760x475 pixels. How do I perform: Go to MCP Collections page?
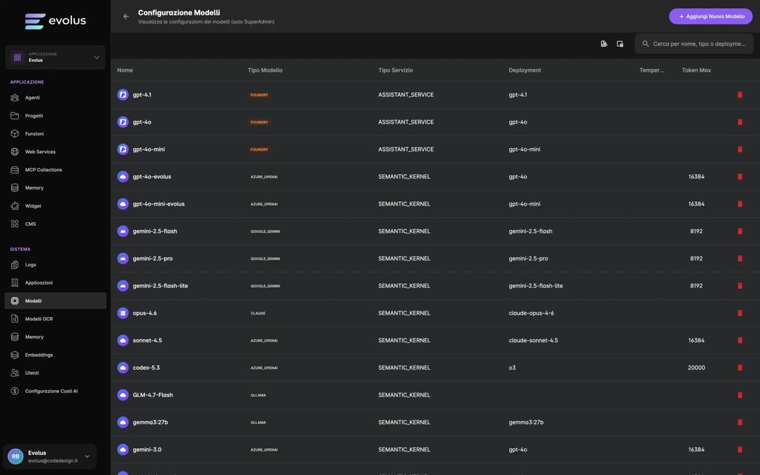[x=43, y=170]
